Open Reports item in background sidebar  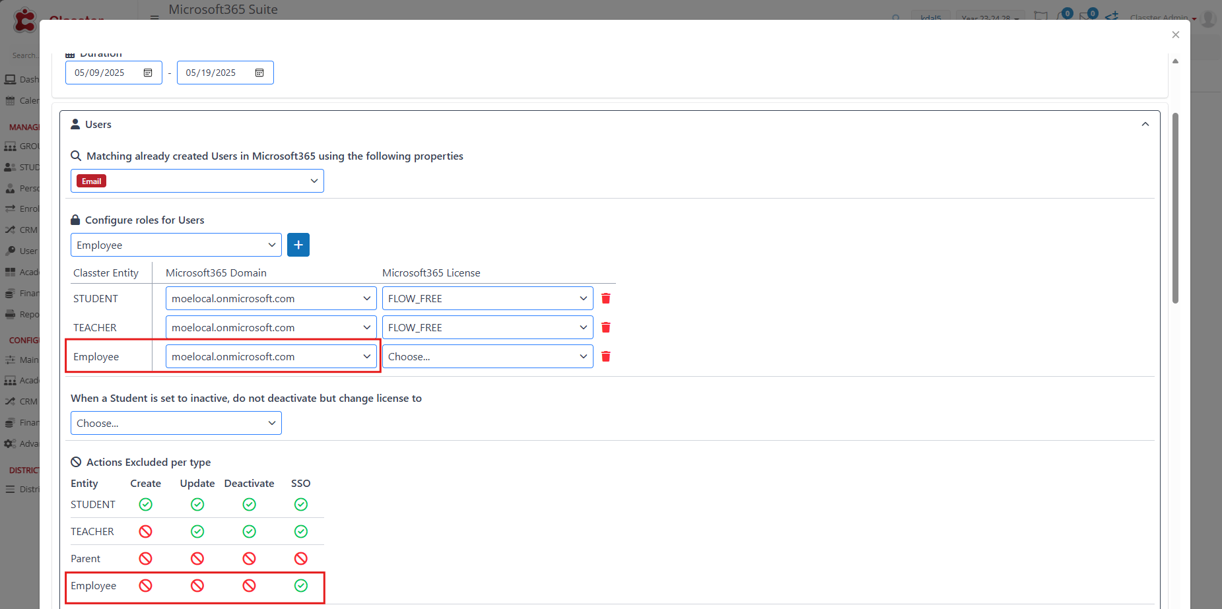[22, 314]
